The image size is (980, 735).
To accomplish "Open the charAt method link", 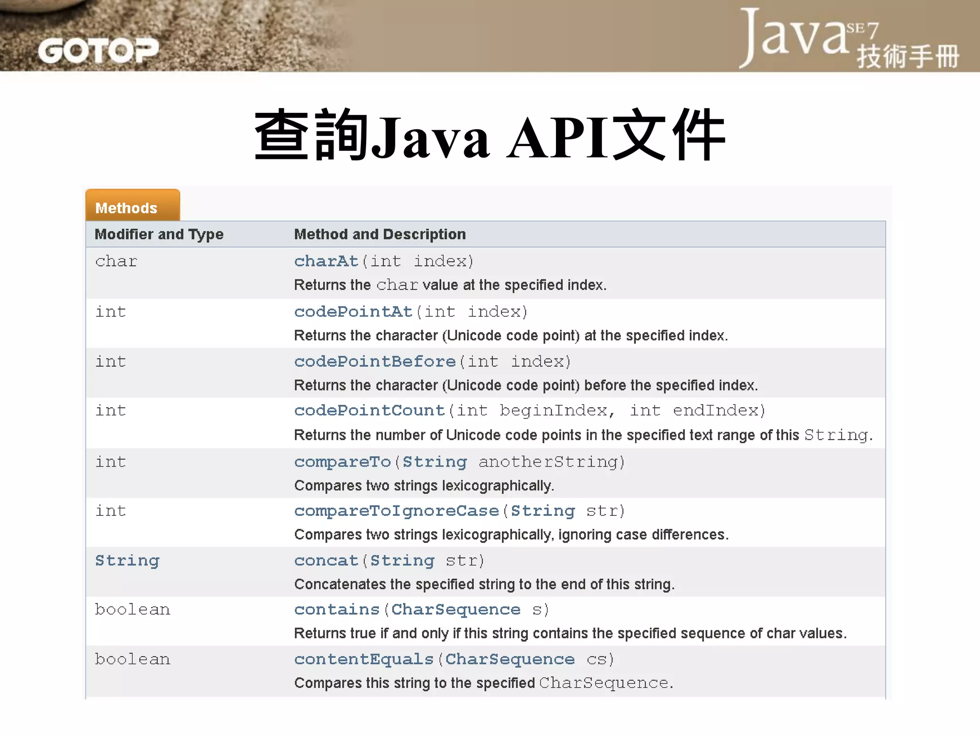I will click(x=326, y=261).
